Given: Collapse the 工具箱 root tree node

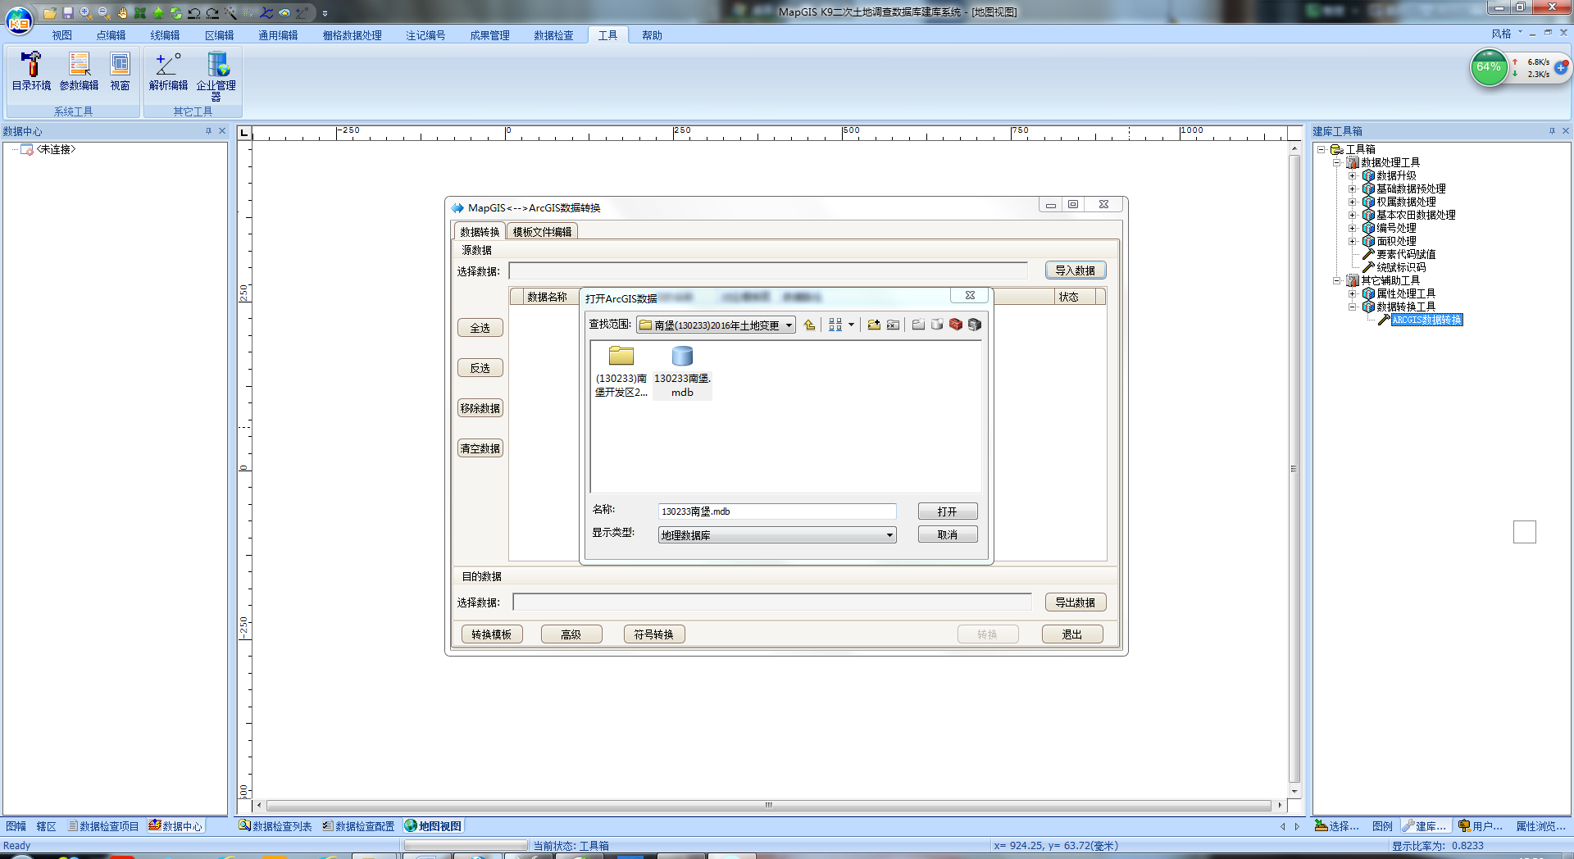Looking at the screenshot, I should [x=1322, y=149].
